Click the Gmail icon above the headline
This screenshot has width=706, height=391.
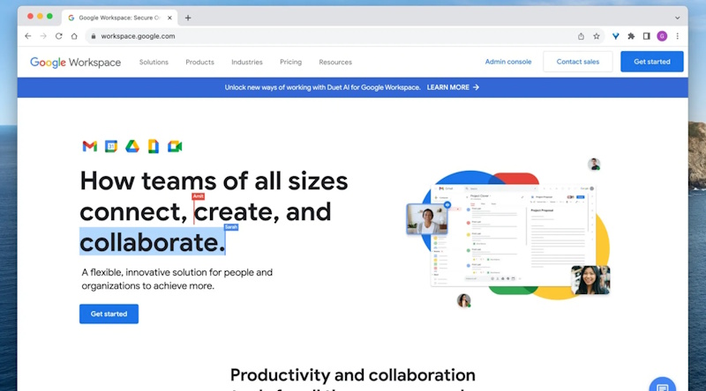(90, 146)
